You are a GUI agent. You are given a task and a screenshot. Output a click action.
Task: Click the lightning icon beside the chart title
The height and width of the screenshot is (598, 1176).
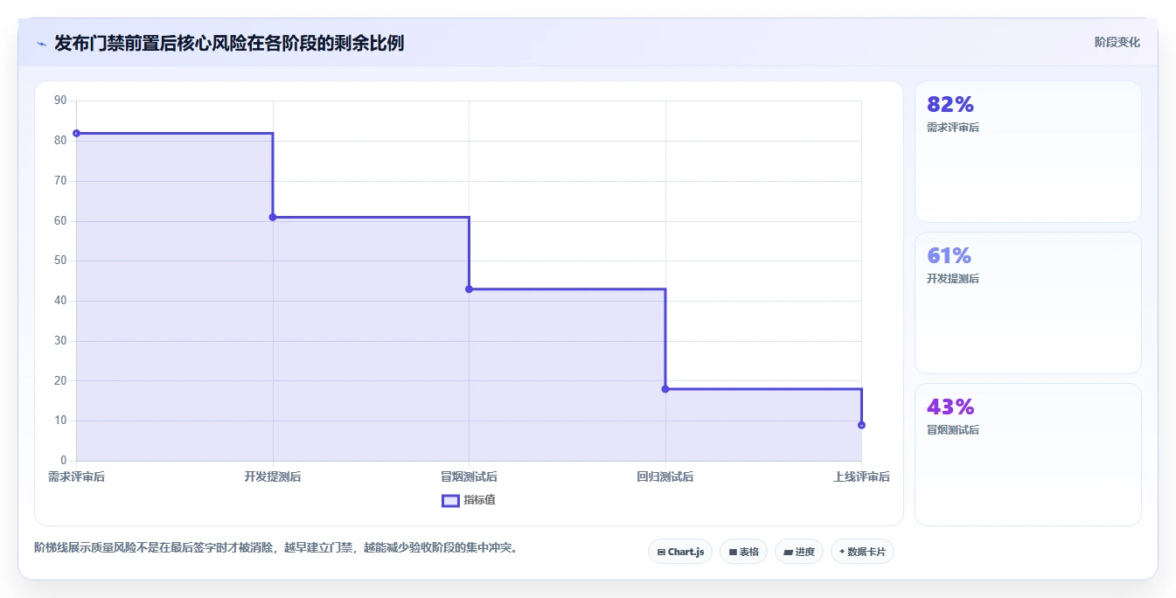pos(42,44)
